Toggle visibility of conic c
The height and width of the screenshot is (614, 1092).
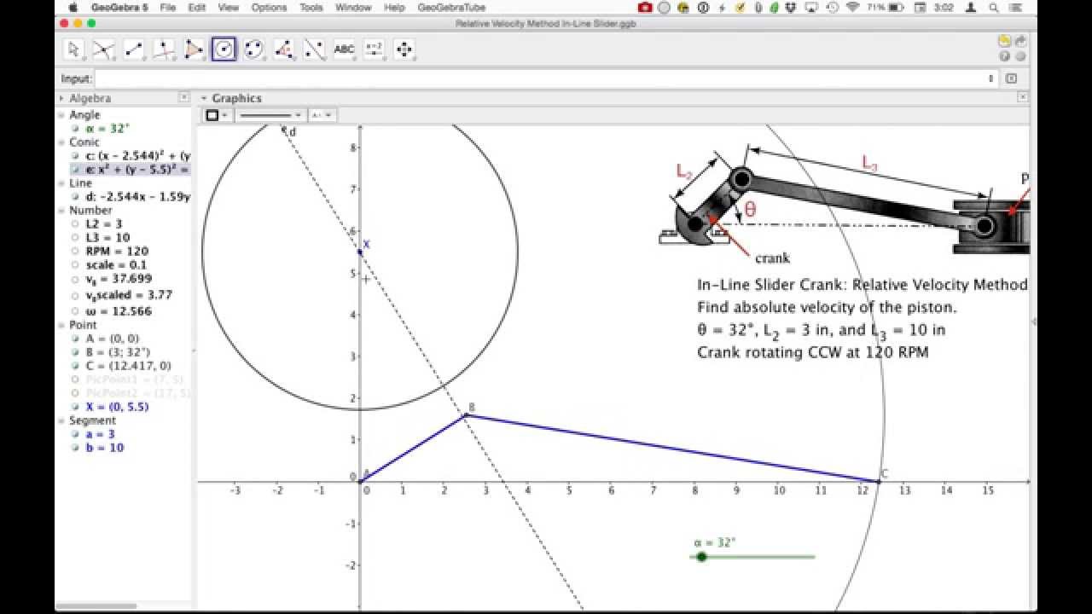[75, 156]
